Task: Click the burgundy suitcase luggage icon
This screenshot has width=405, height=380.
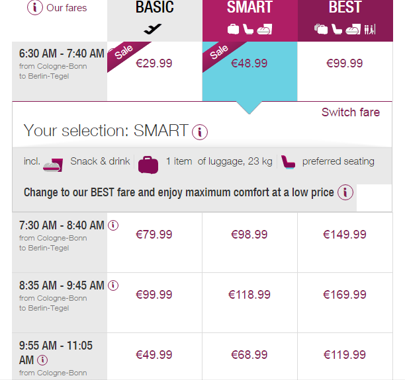Action: 148,163
